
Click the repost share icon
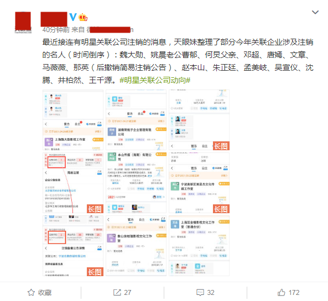click(x=117, y=292)
